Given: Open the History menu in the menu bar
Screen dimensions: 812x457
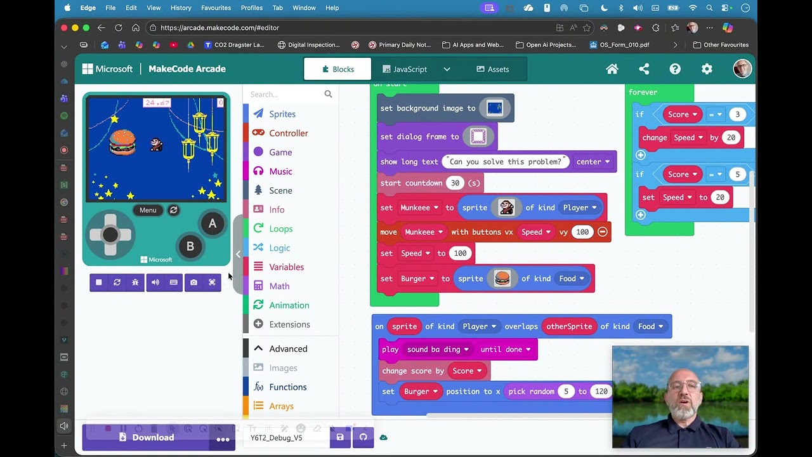Looking at the screenshot, I should coord(181,8).
